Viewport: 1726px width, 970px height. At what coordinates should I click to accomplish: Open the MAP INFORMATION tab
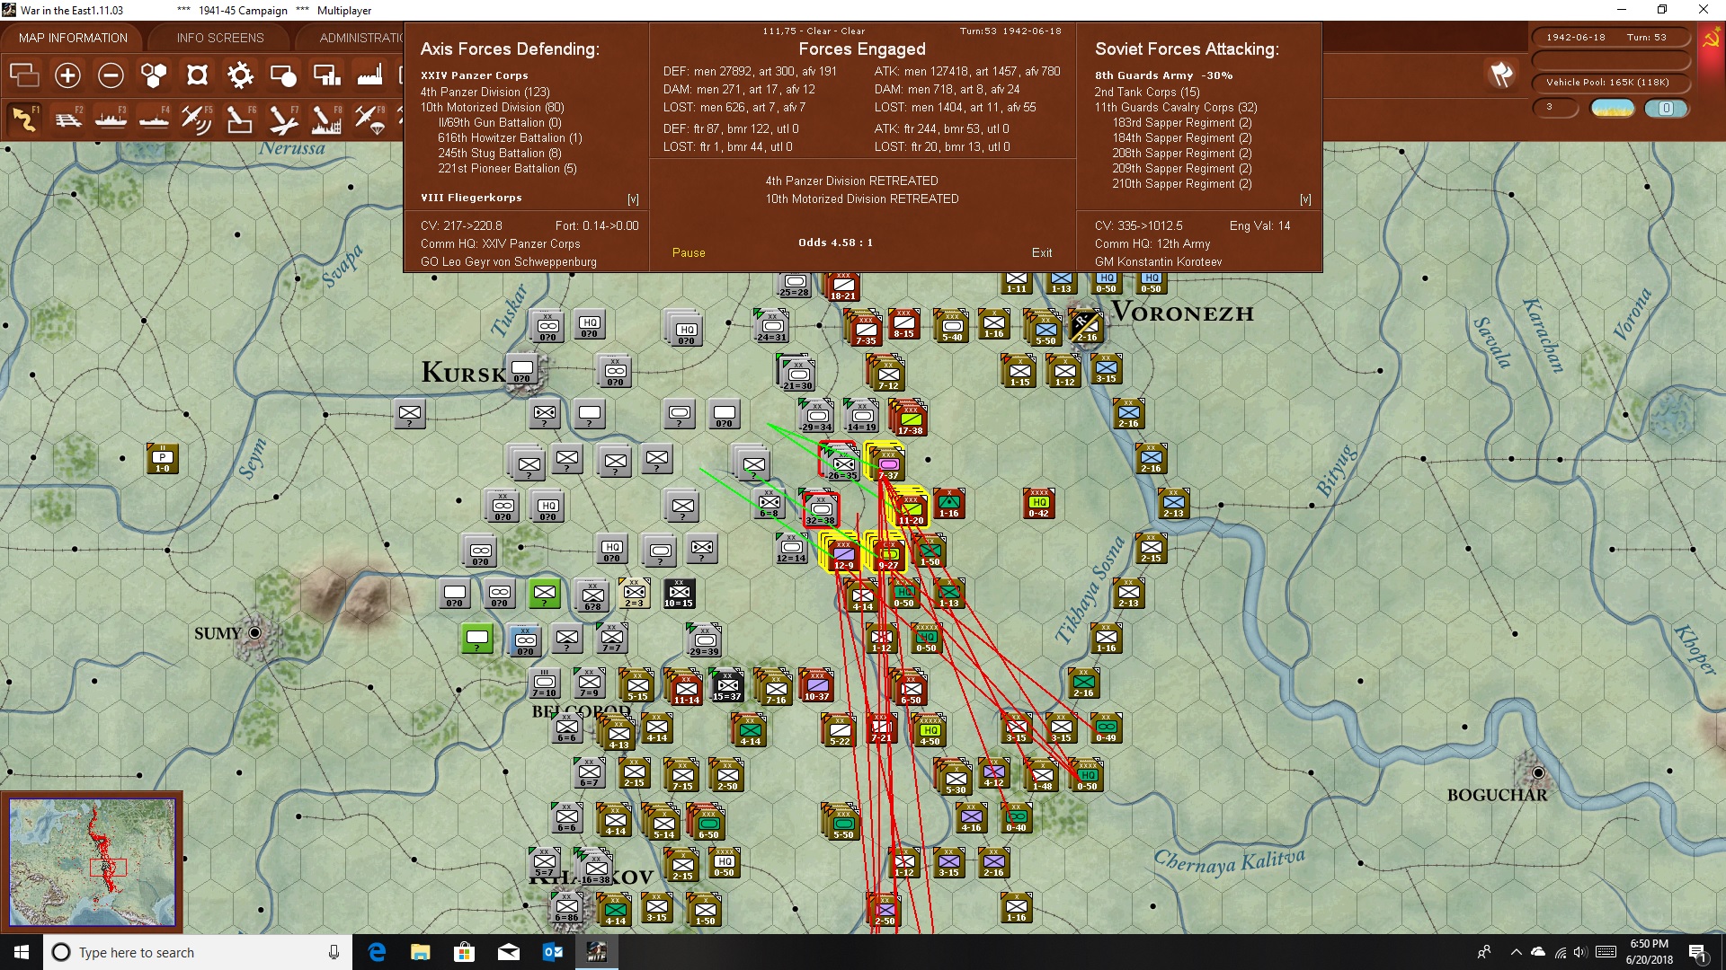click(x=73, y=38)
